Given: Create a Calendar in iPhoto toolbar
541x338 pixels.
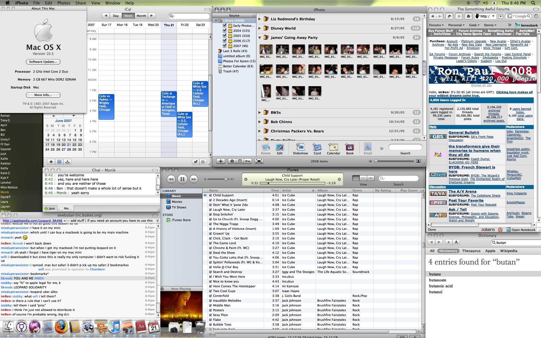Looking at the screenshot, I should [x=333, y=149].
